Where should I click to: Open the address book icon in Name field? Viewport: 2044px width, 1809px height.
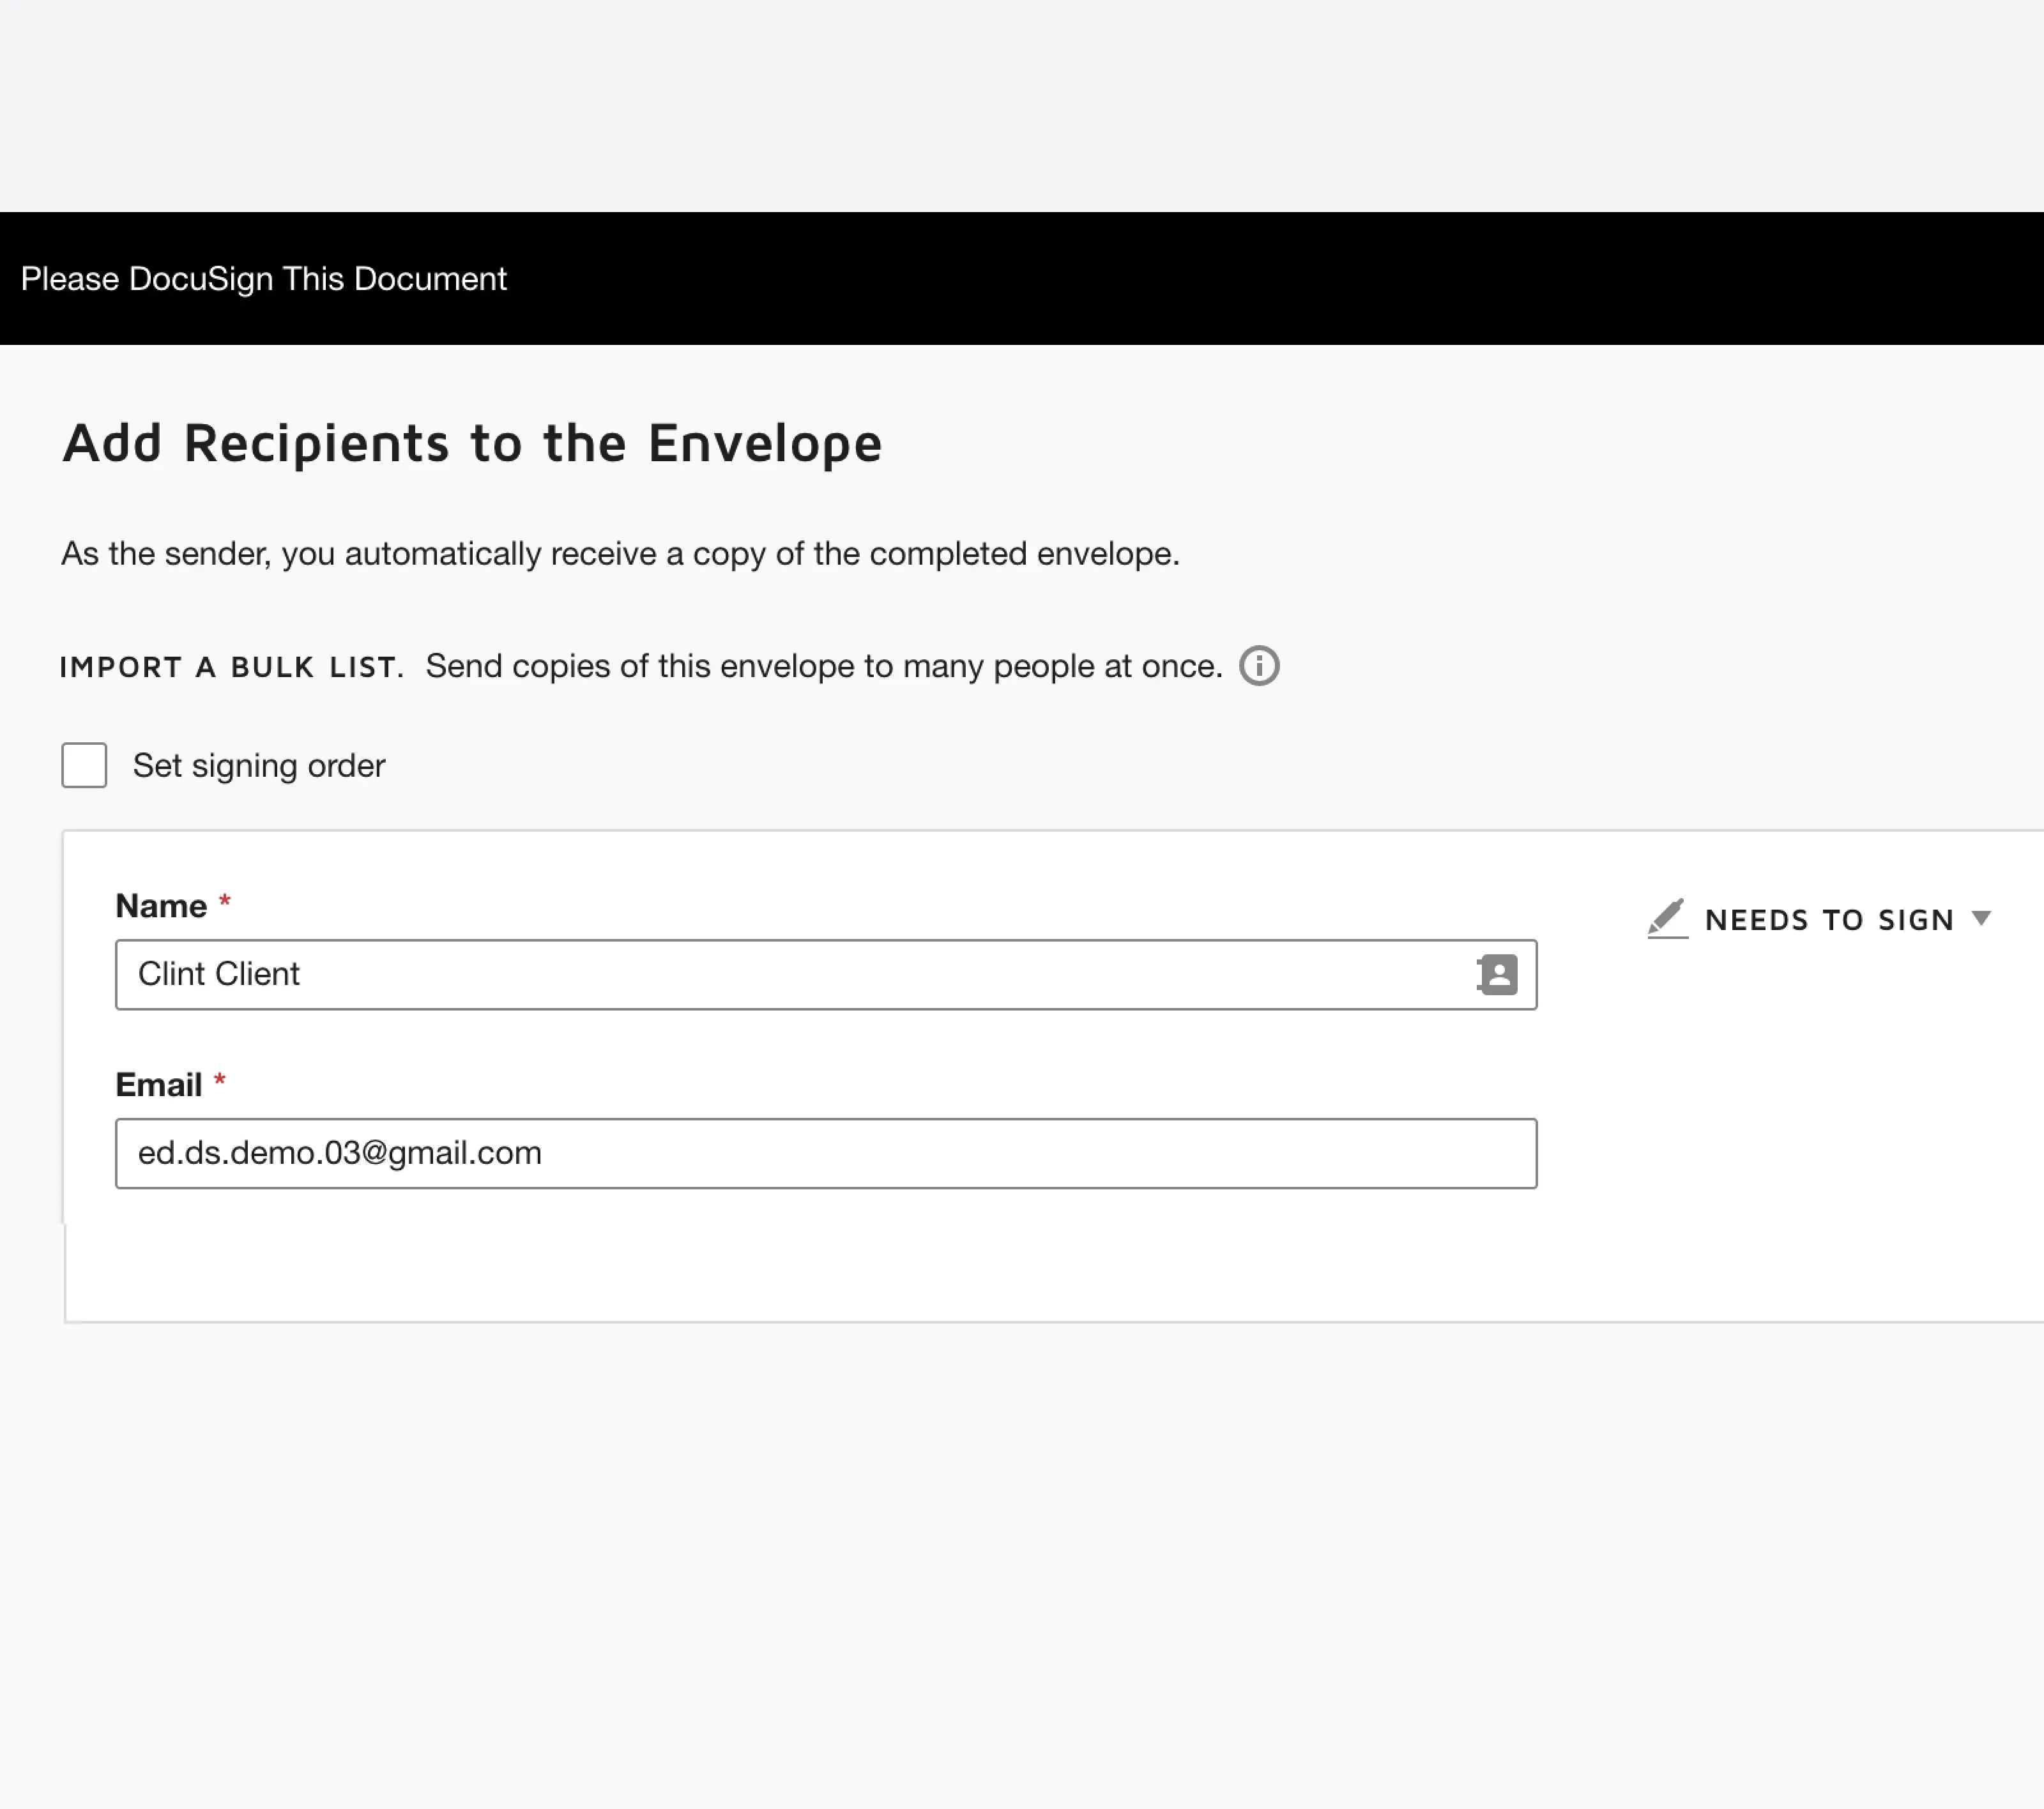point(1497,974)
